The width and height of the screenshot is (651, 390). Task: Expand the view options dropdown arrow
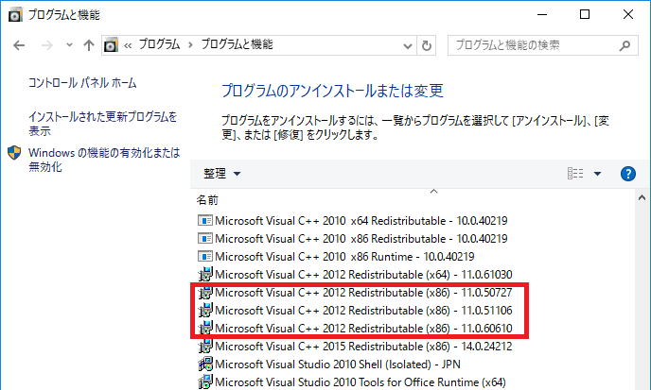(x=597, y=174)
